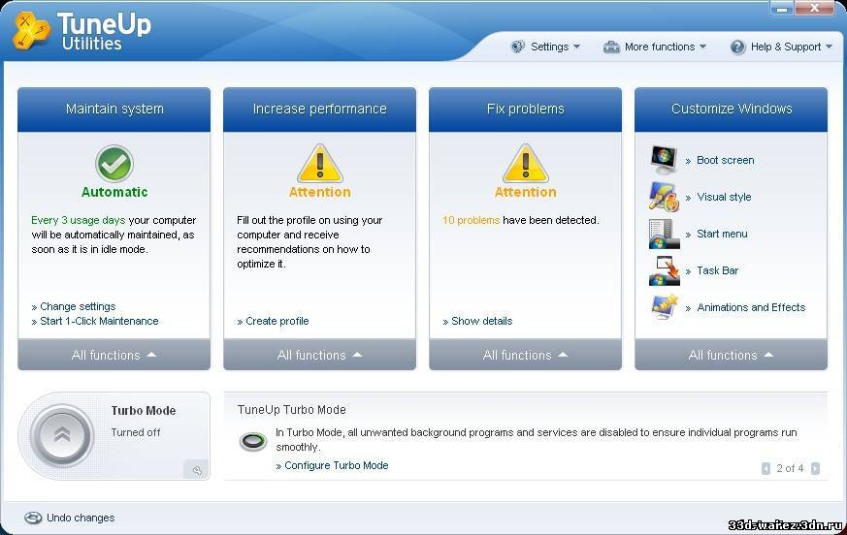Click the warning icon under Fix problems
Image resolution: width=847 pixels, height=535 pixels.
[526, 163]
